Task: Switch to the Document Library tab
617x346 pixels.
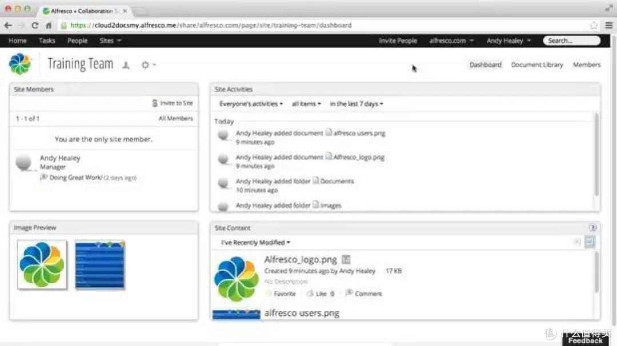Action: pyautogui.click(x=536, y=65)
